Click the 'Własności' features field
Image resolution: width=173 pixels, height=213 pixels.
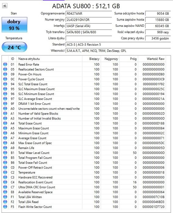coord(118,51)
